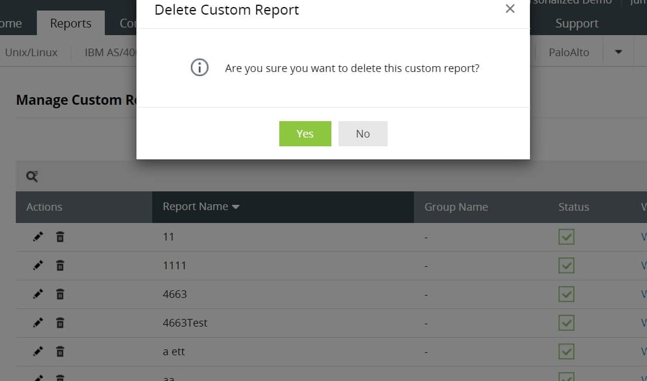Select the Unix/Linux sub-tab
The width and height of the screenshot is (647, 381).
[x=32, y=52]
